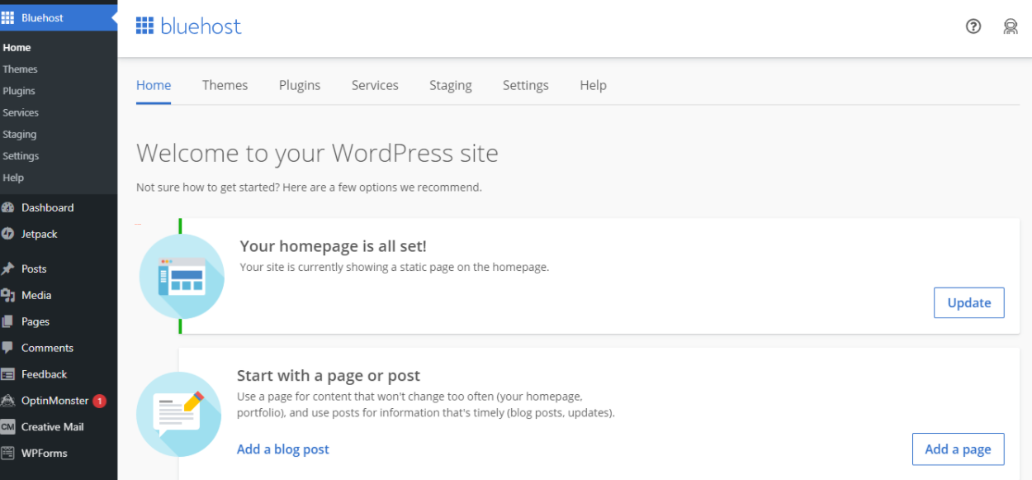Click the Update button
The image size is (1032, 480).
click(969, 302)
